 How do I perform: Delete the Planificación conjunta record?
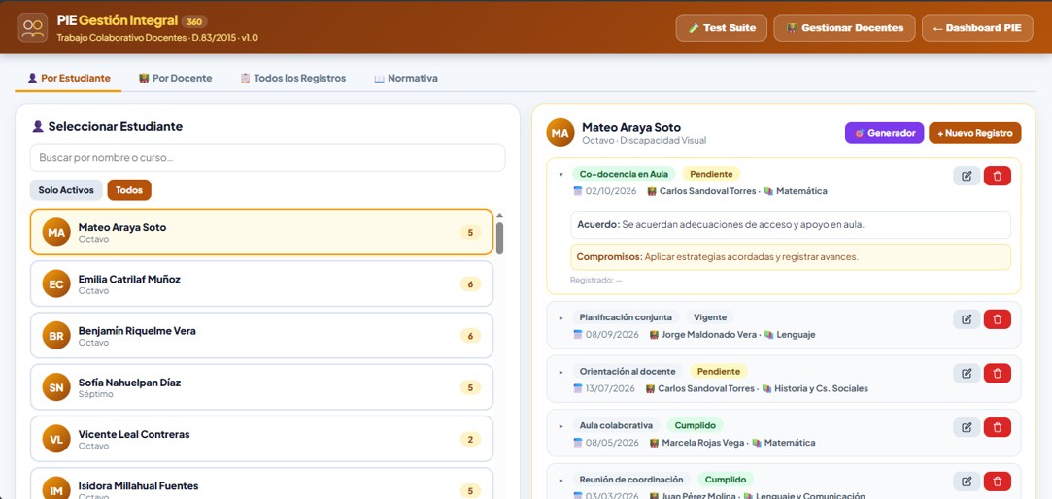[x=997, y=319]
